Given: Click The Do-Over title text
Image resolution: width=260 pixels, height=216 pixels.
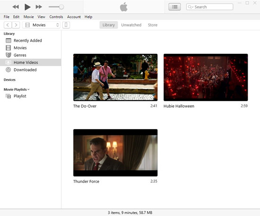Looking at the screenshot, I should coord(85,106).
